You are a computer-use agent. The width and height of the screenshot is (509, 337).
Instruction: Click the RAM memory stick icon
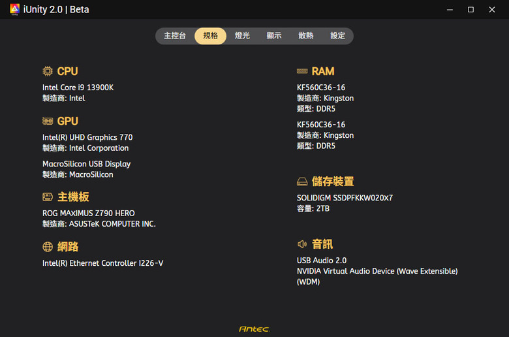(x=302, y=71)
